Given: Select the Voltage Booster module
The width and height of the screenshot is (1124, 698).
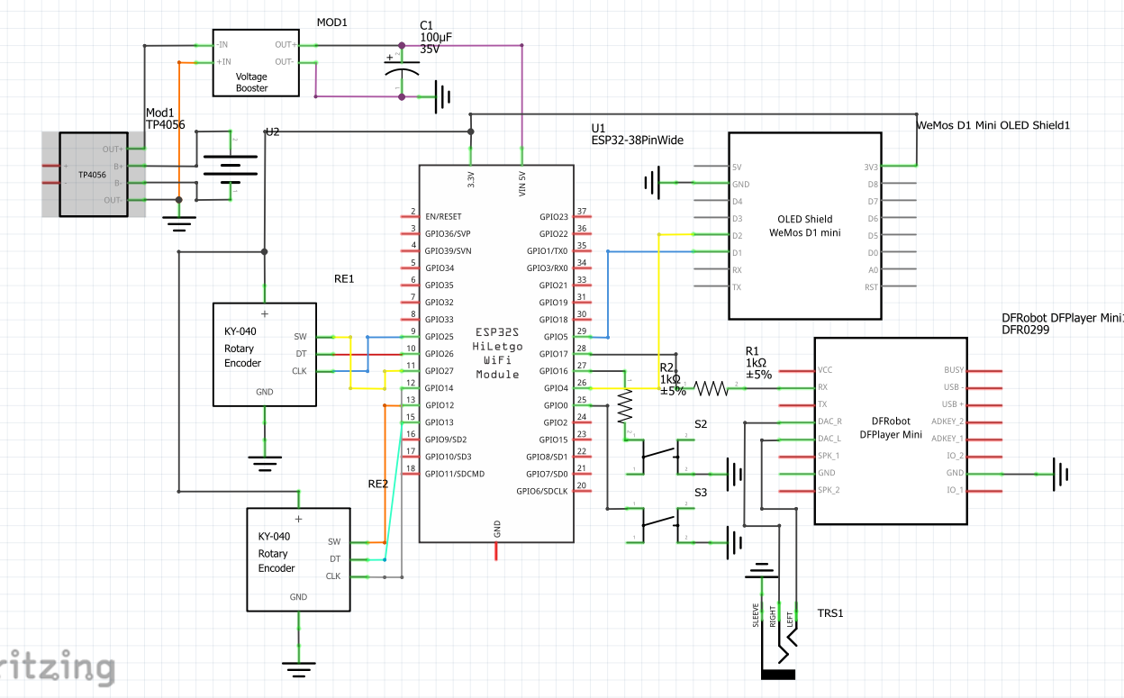Looking at the screenshot, I should pyautogui.click(x=255, y=62).
